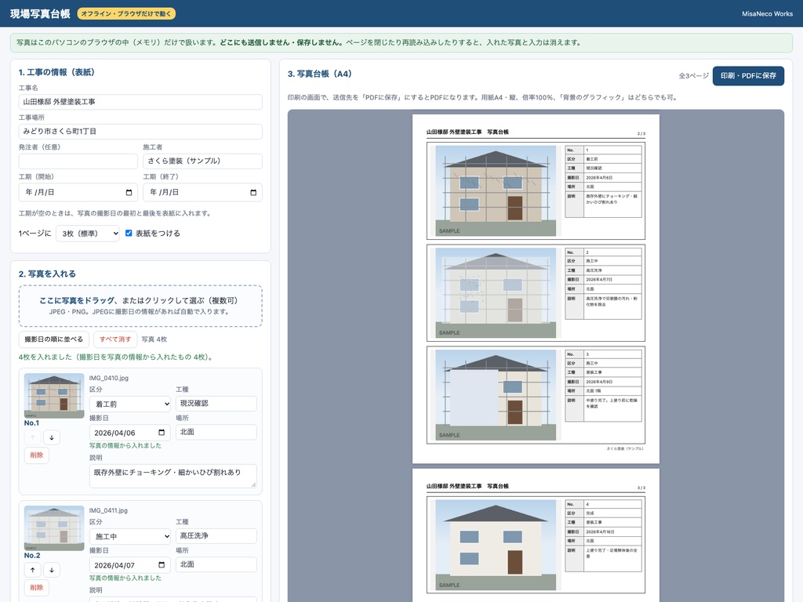This screenshot has height=602, width=803.
Task: Click 全3ページ page count text
Action: pos(693,76)
